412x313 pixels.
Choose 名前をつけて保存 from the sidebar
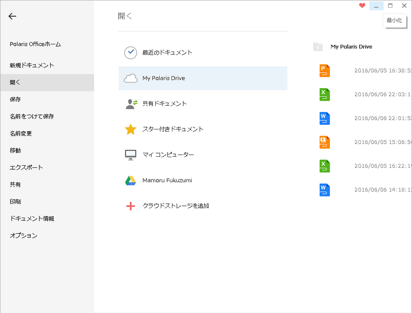pos(47,116)
